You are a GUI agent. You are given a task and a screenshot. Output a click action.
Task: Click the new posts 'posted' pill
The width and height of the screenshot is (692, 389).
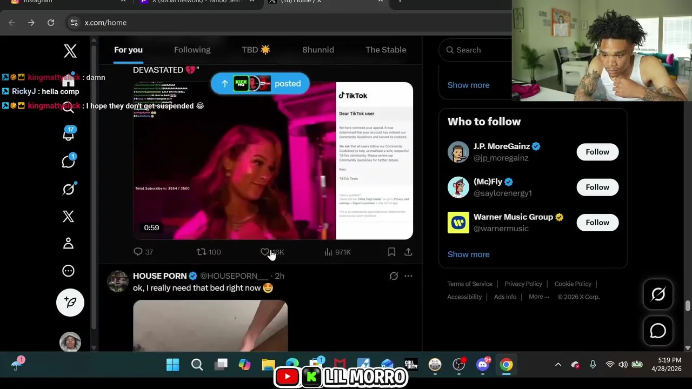260,84
